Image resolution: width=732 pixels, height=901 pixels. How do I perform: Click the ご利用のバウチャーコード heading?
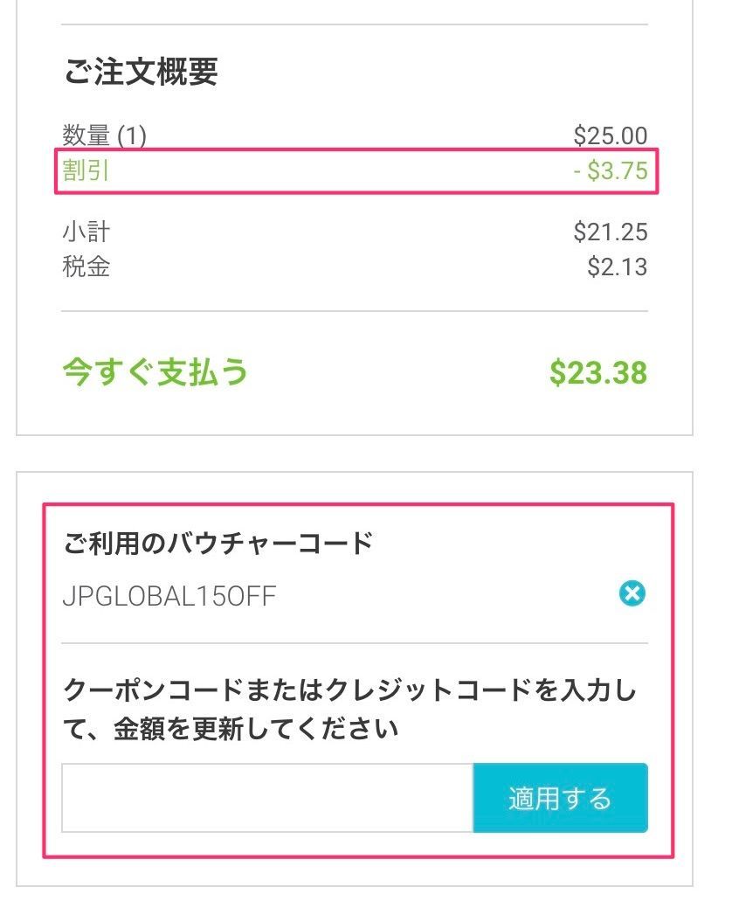[x=218, y=543]
